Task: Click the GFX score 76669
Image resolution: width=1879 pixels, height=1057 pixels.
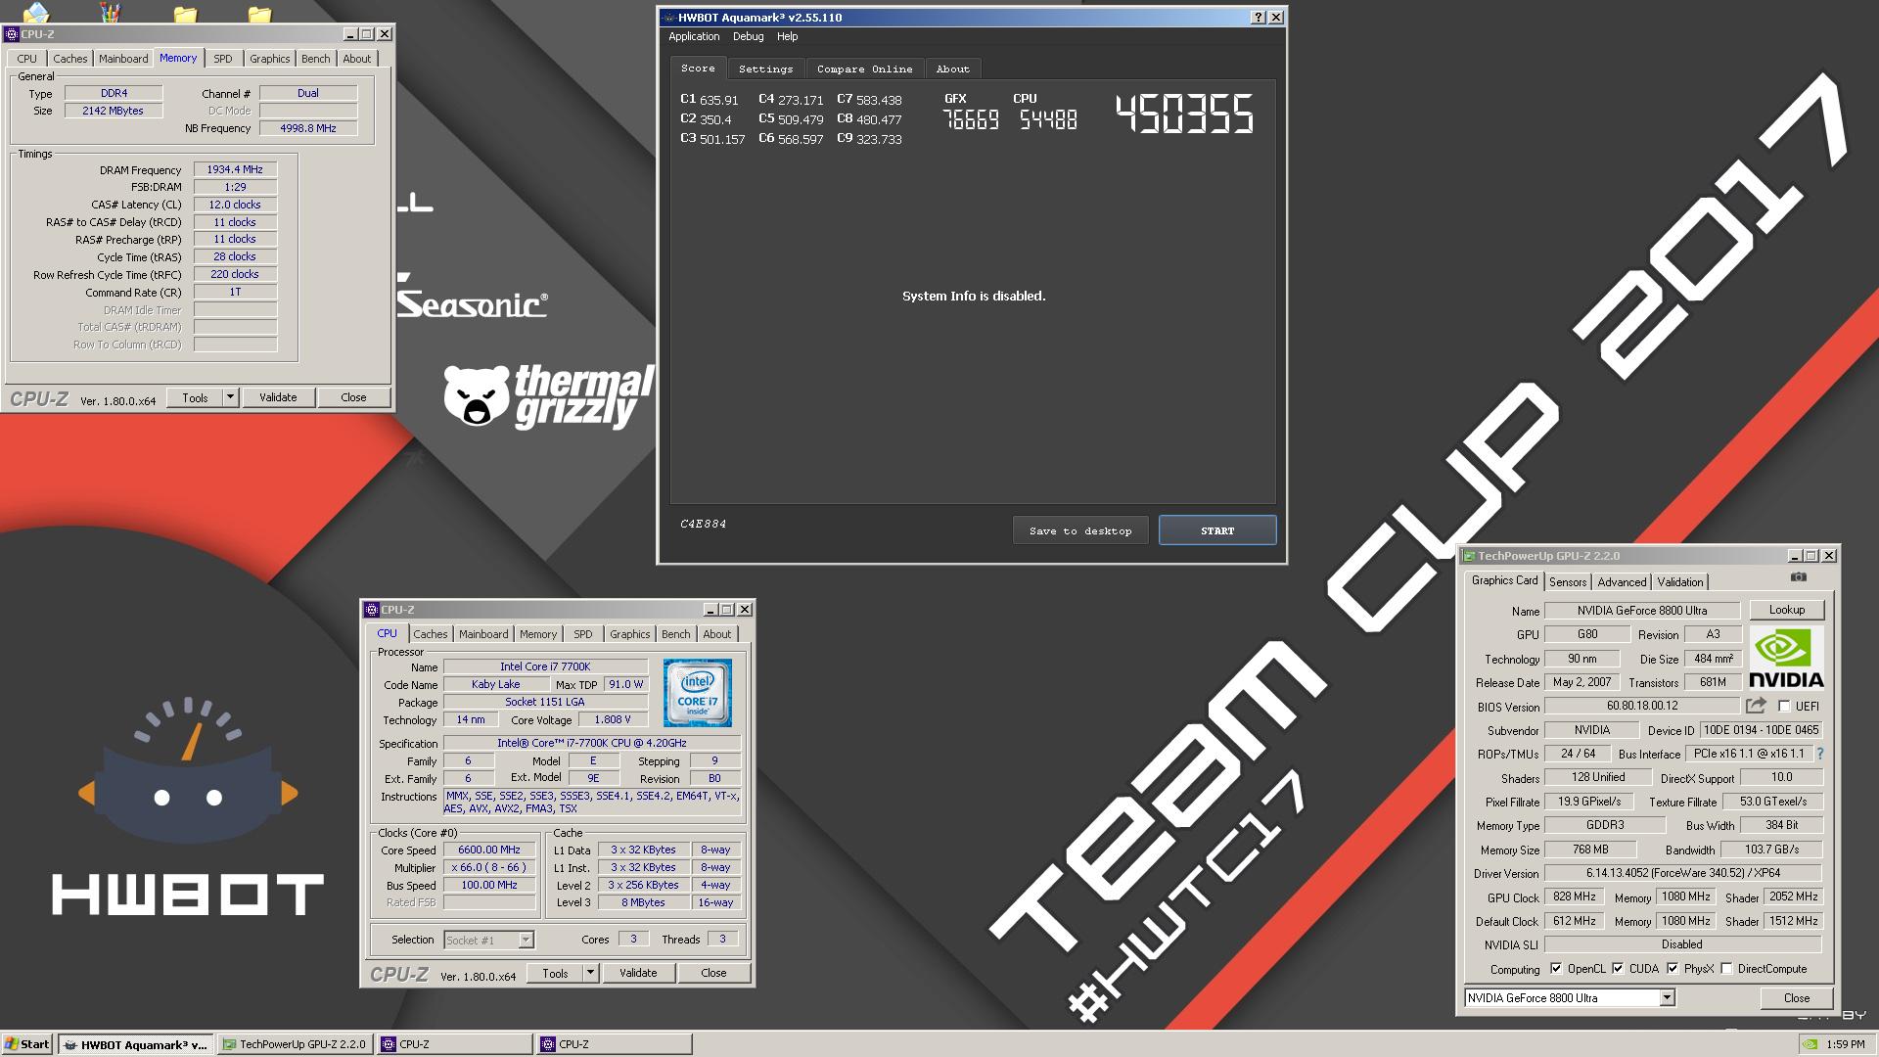Action: [971, 119]
